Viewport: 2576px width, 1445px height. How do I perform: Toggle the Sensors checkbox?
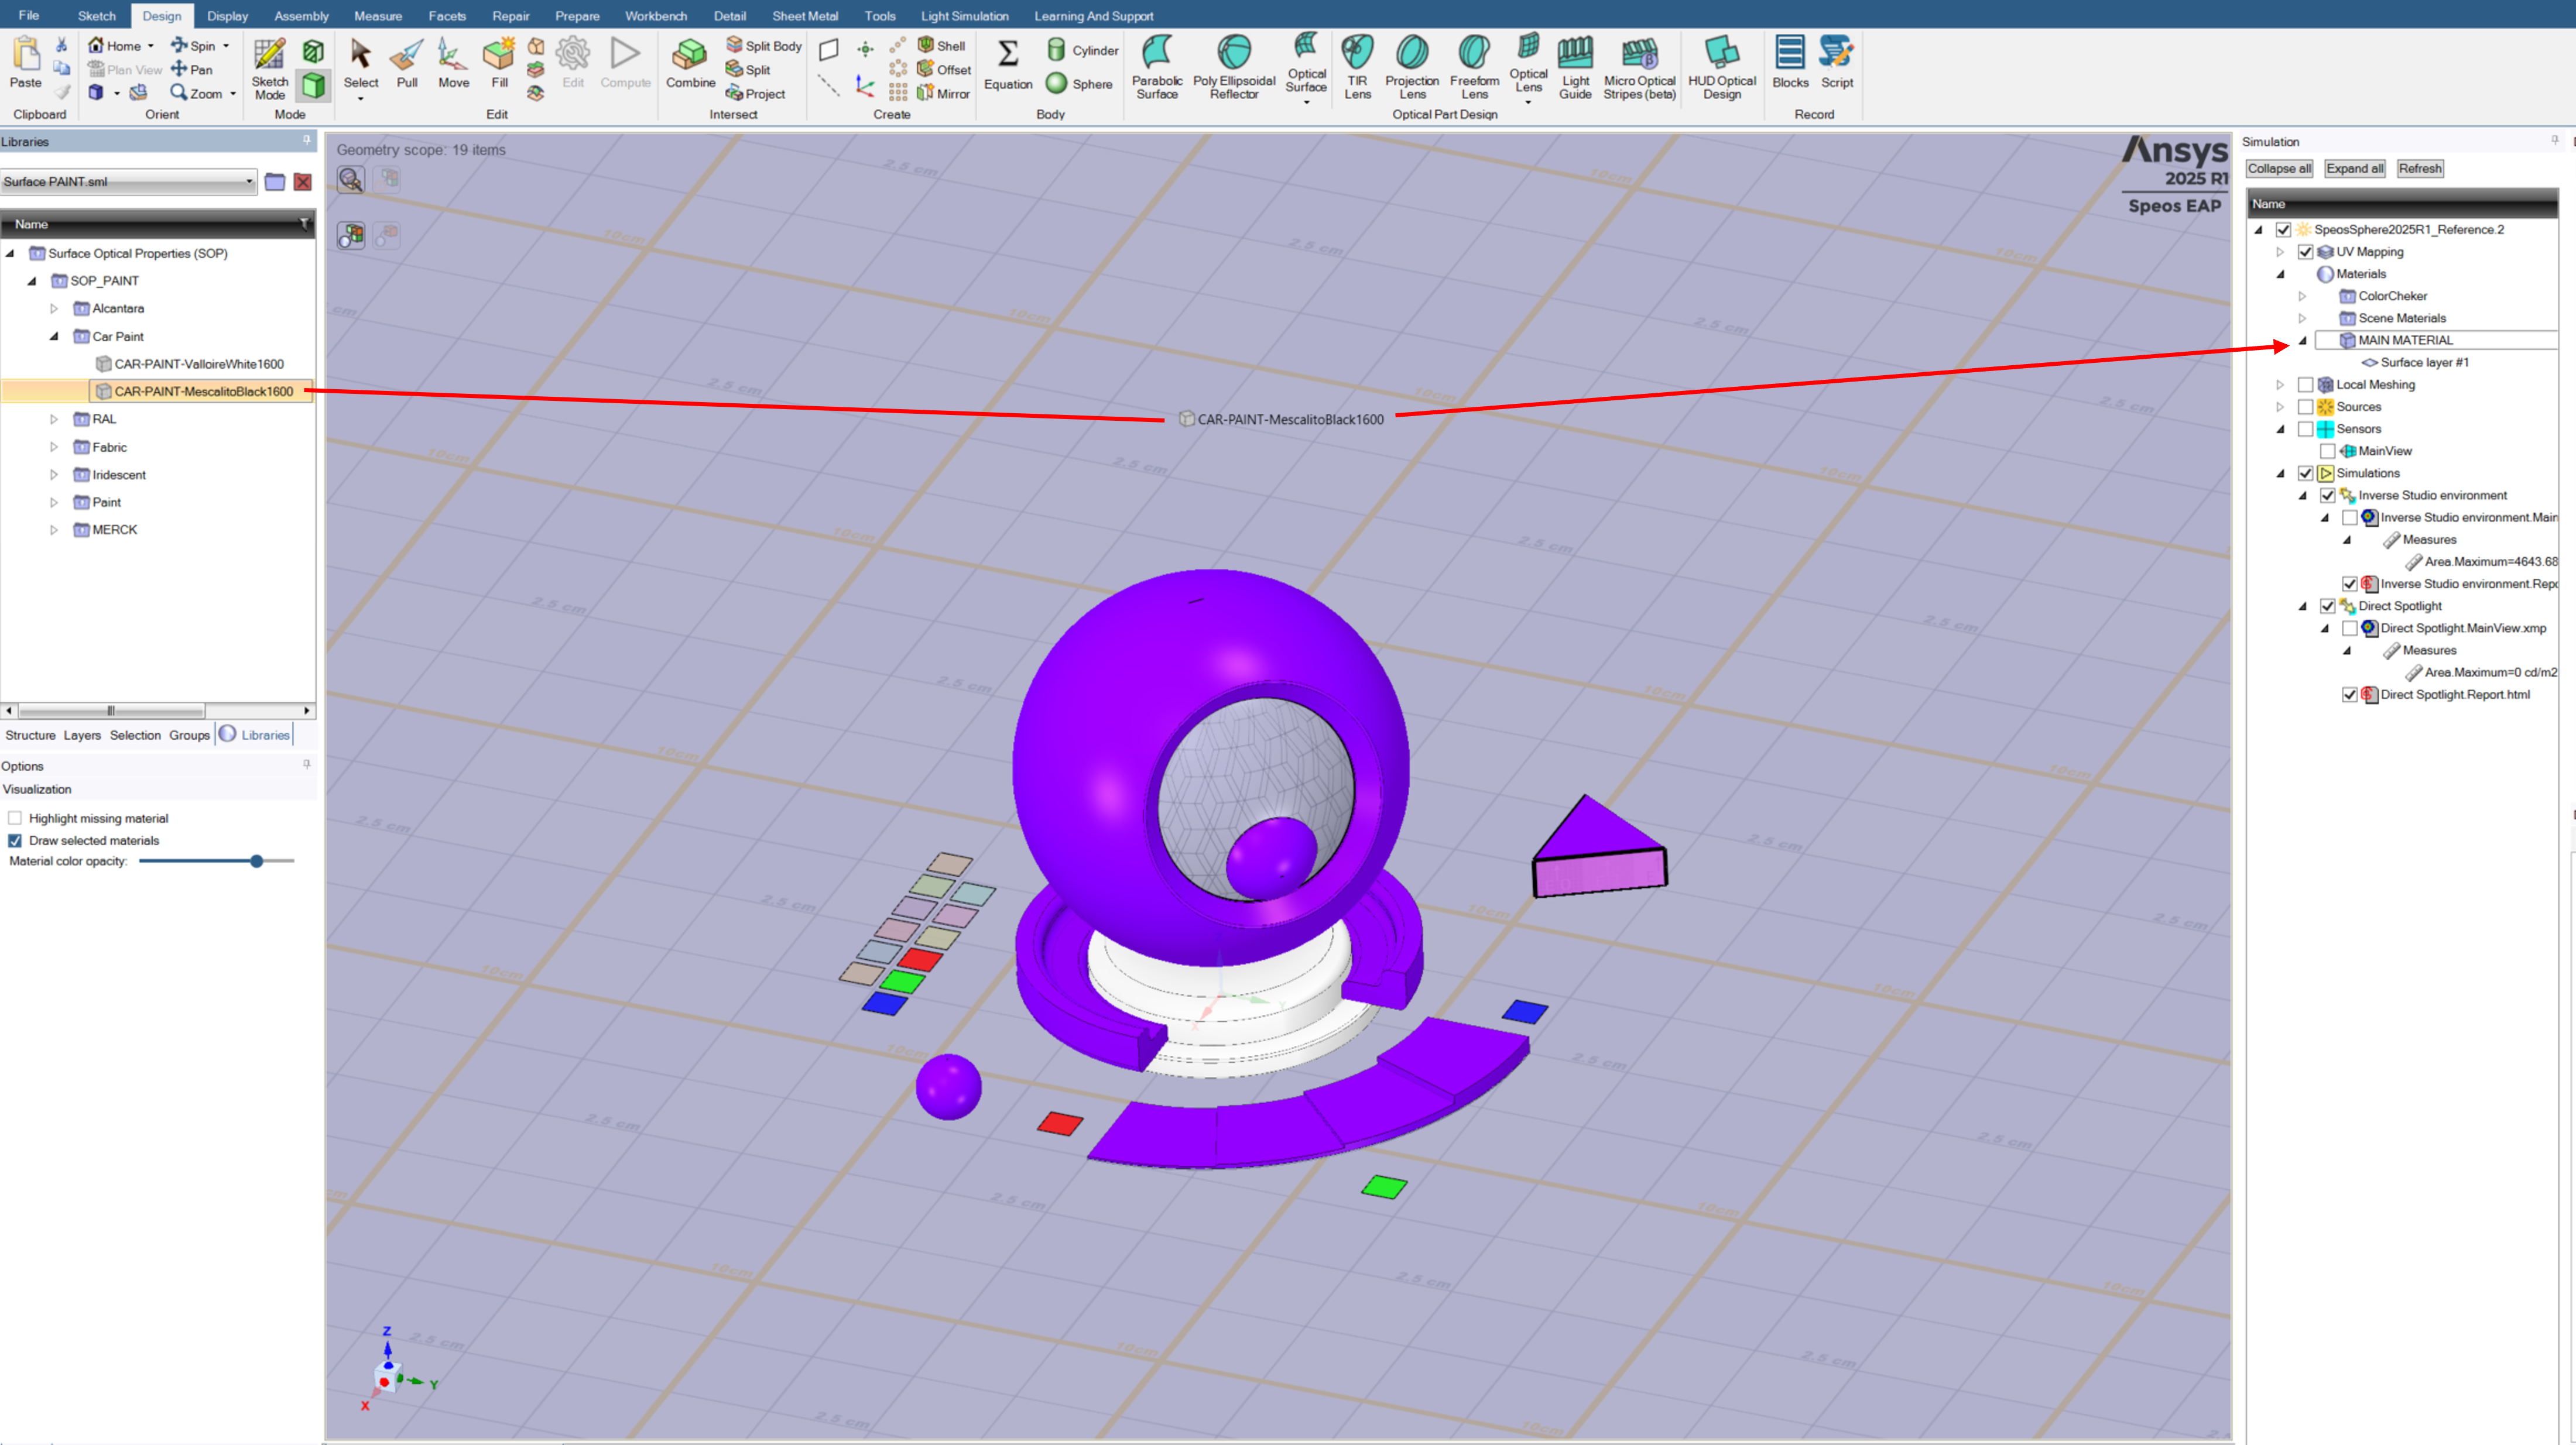click(x=2305, y=429)
